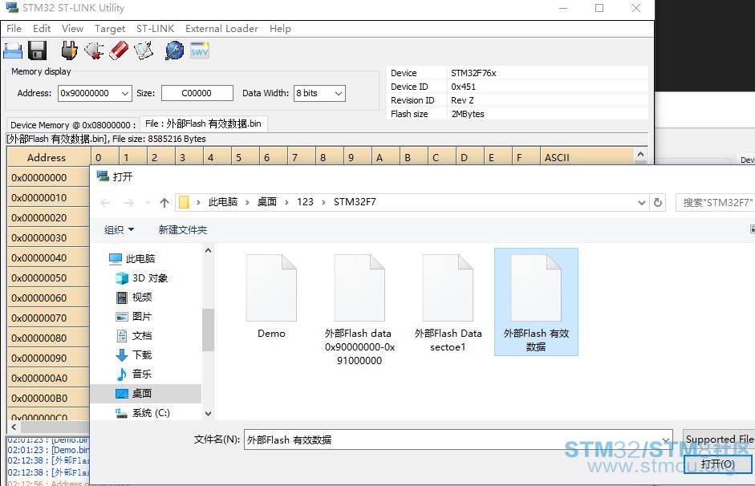Click 123 in the breadcrumb path
The width and height of the screenshot is (755, 486).
click(x=305, y=202)
